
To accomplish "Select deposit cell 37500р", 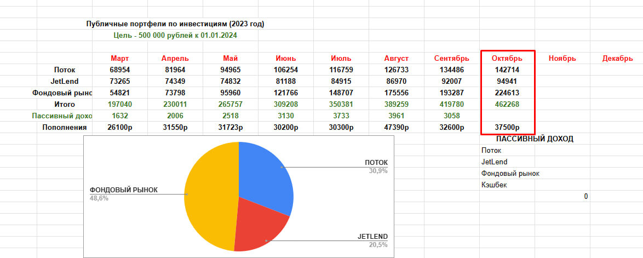I will (x=507, y=127).
